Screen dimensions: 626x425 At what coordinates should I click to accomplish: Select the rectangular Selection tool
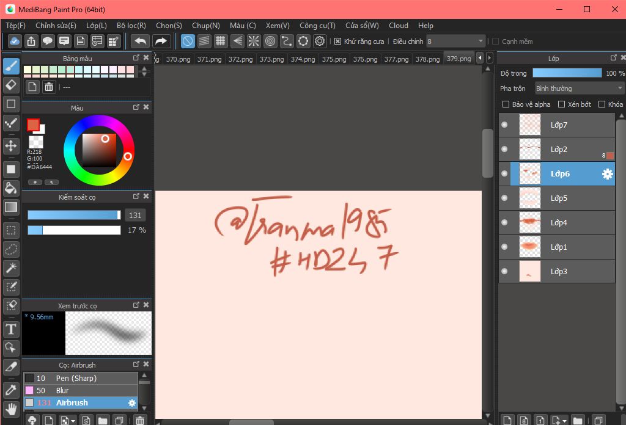(x=11, y=230)
